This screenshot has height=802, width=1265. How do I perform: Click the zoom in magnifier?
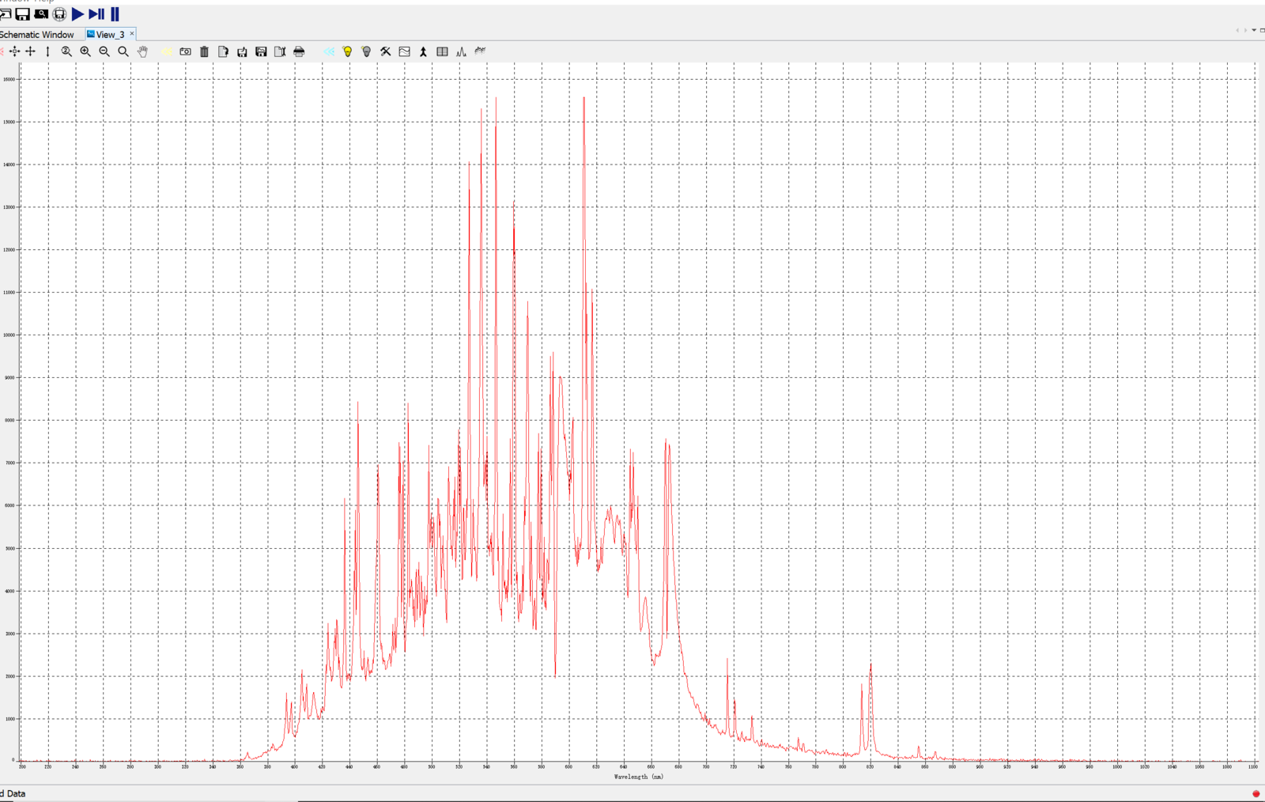coord(85,51)
